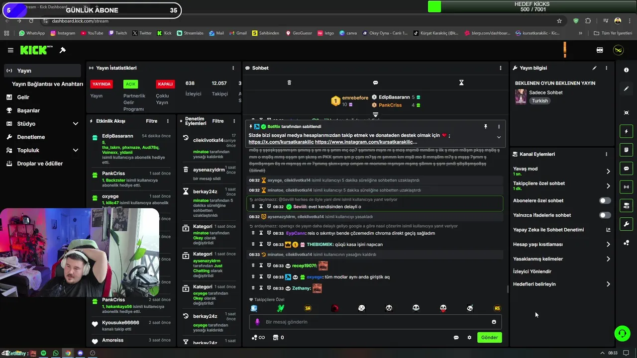Open Filtre in Etkinlik Akışı panel
637x358 pixels.
151,121
